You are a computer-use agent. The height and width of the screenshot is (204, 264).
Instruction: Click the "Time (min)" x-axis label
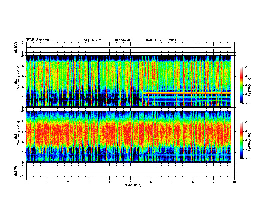(133, 185)
